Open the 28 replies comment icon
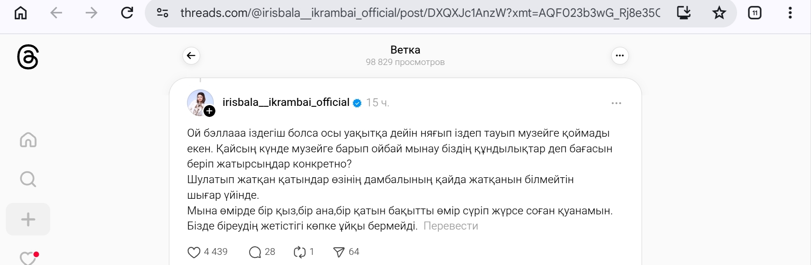This screenshot has height=265, width=811. [255, 252]
